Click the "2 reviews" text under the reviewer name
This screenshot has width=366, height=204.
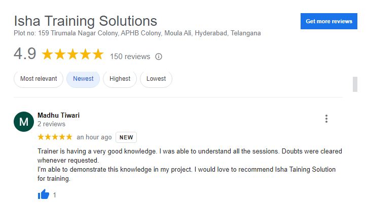pyautogui.click(x=51, y=124)
